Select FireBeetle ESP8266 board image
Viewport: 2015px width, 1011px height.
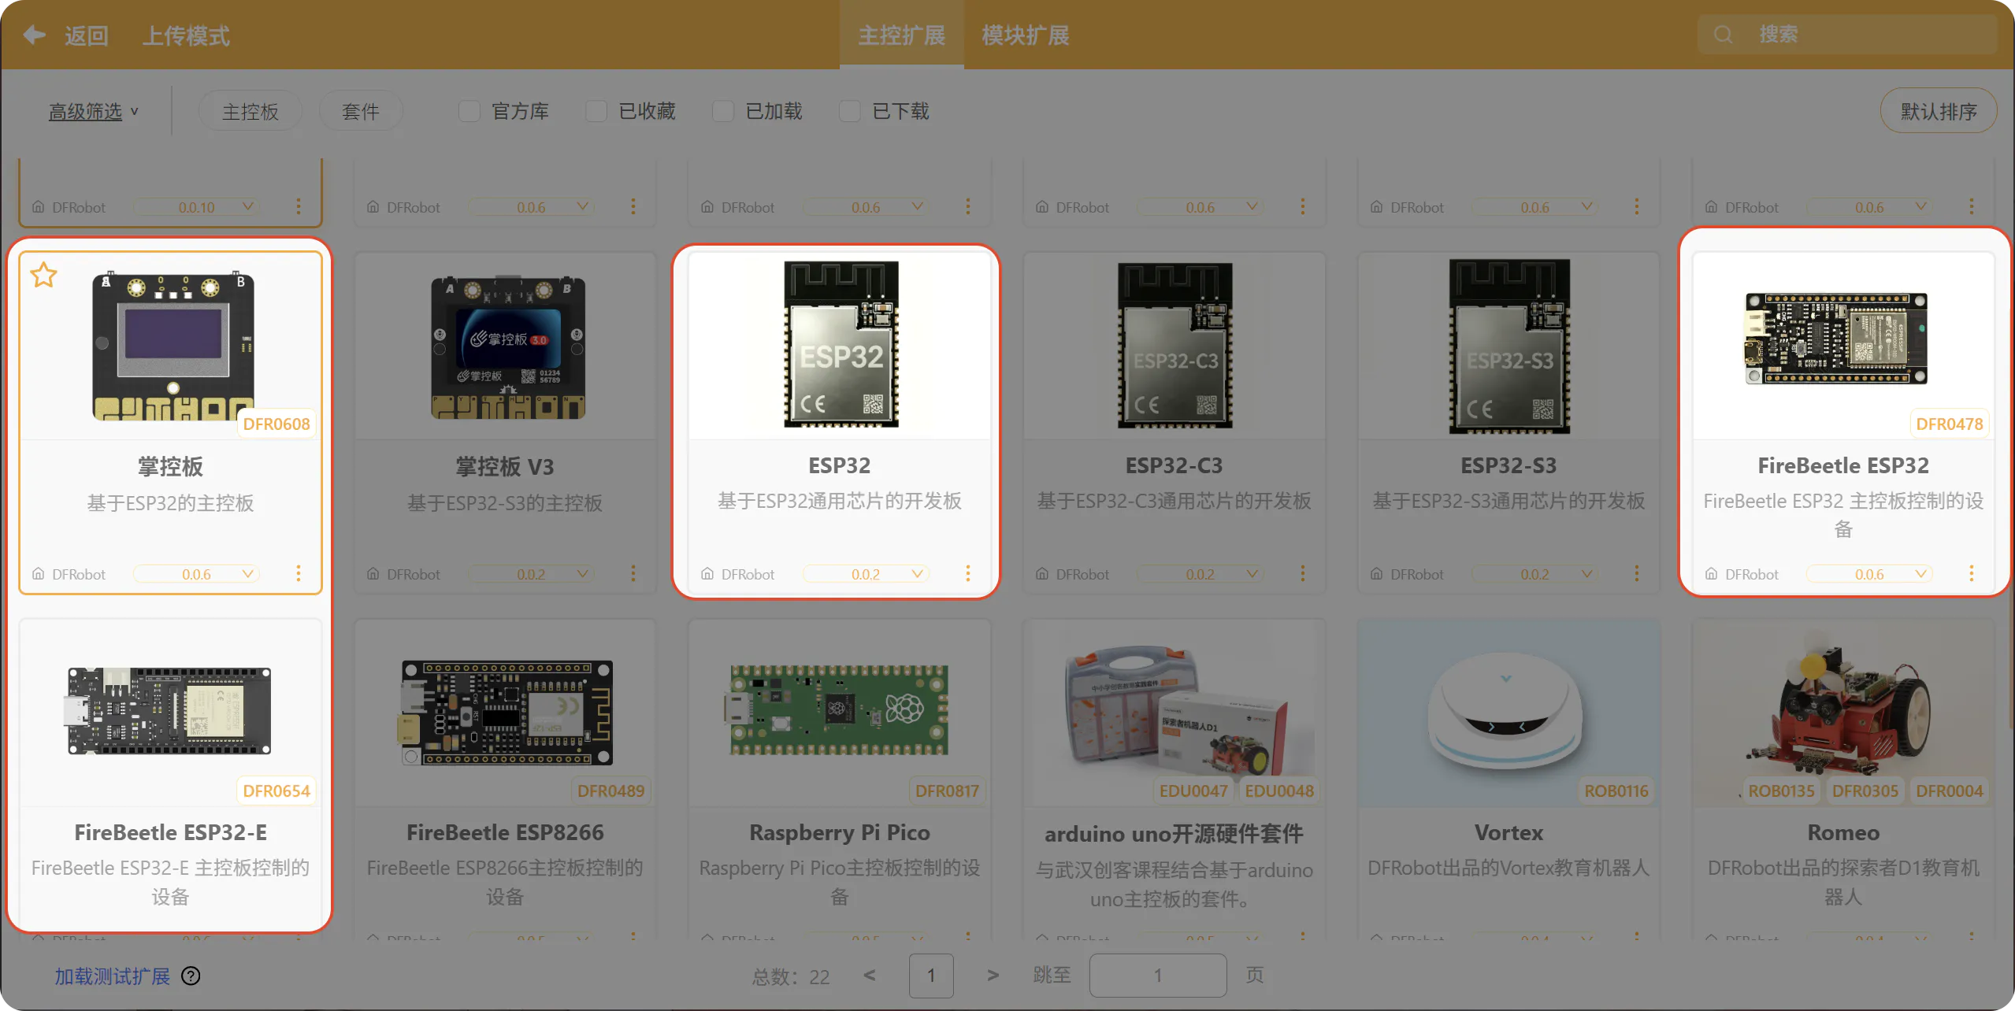[505, 712]
